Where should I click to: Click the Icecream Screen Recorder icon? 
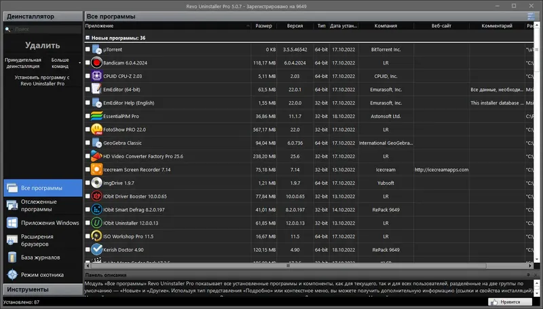click(x=96, y=169)
